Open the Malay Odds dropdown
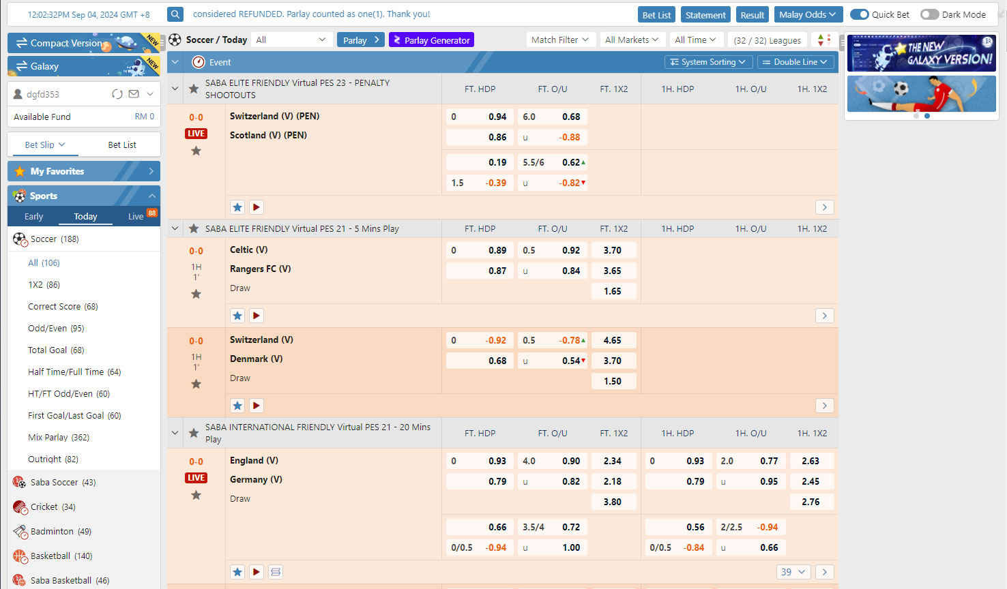 808,14
